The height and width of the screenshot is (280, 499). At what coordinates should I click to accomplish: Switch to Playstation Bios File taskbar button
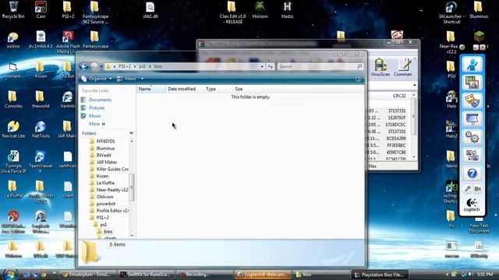[380, 275]
